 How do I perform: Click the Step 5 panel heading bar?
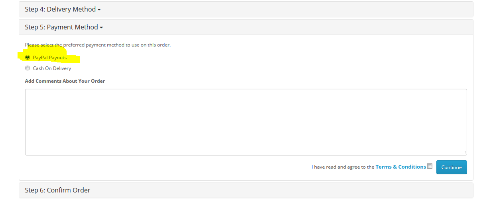point(246,27)
